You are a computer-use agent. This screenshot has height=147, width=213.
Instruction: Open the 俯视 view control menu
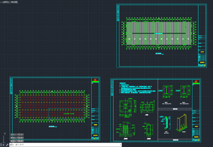click(5, 2)
